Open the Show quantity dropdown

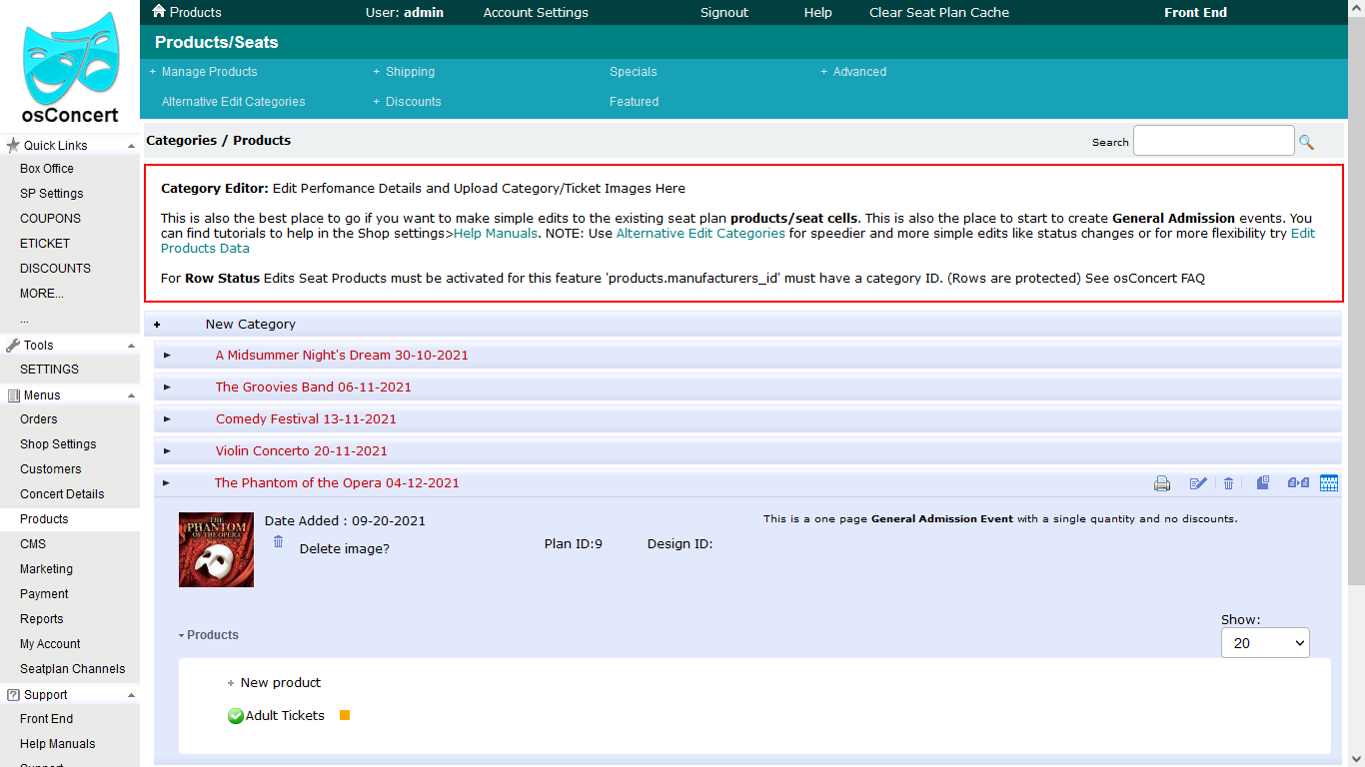[1265, 643]
